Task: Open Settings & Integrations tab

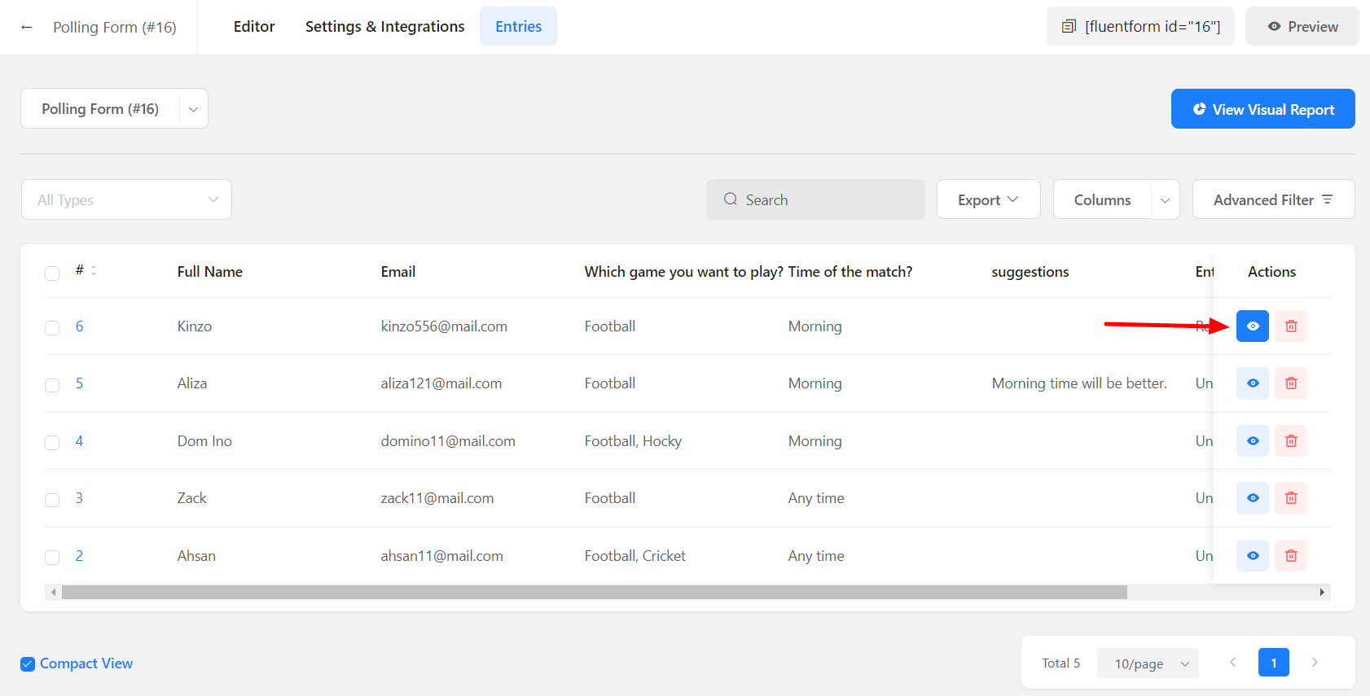Action: pyautogui.click(x=384, y=27)
